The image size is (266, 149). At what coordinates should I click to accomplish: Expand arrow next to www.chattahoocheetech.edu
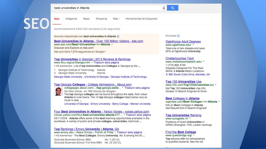pyautogui.click(x=204, y=62)
